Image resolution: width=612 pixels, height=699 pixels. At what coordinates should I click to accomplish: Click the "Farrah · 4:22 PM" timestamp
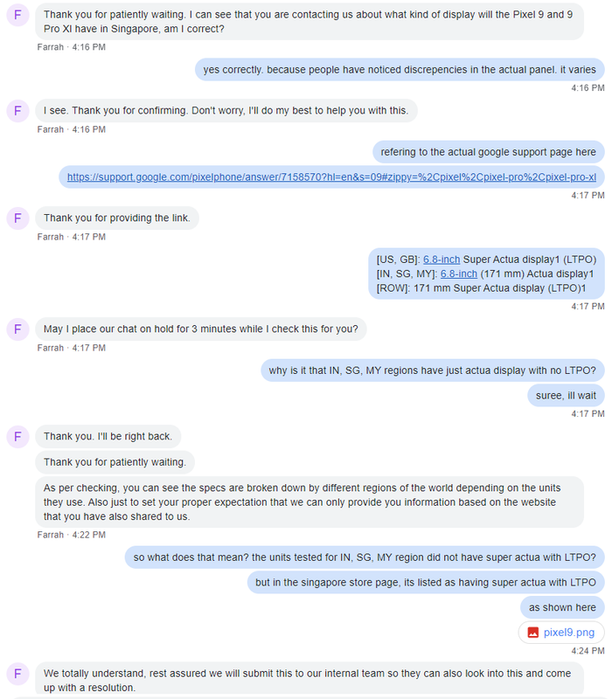point(72,535)
